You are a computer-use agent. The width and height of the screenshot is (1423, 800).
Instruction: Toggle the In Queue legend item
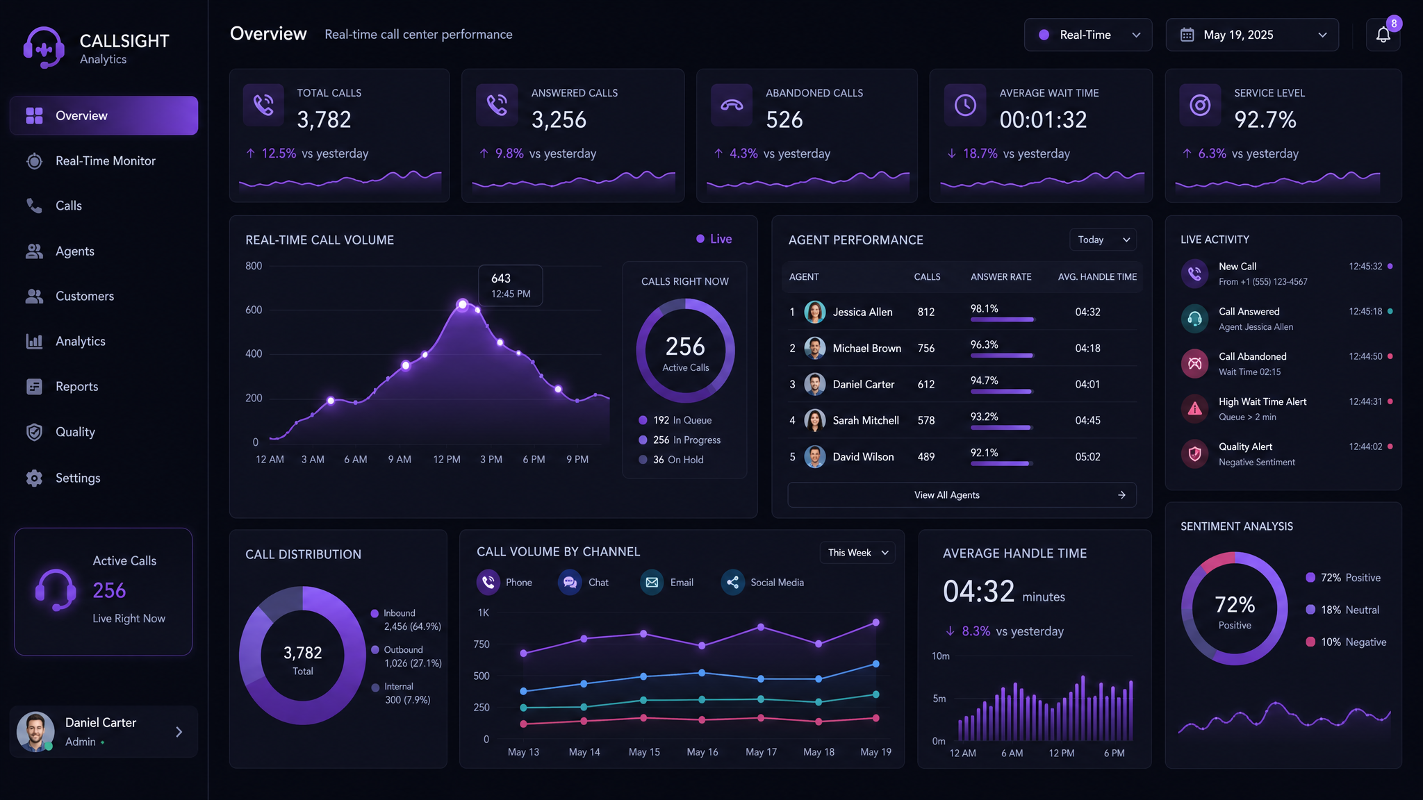pyautogui.click(x=675, y=420)
